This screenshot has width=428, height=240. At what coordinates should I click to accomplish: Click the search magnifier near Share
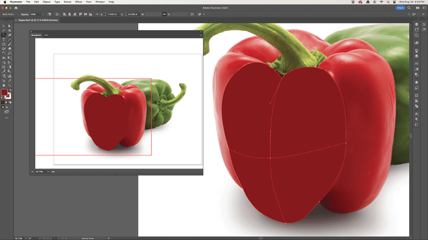coord(409,8)
